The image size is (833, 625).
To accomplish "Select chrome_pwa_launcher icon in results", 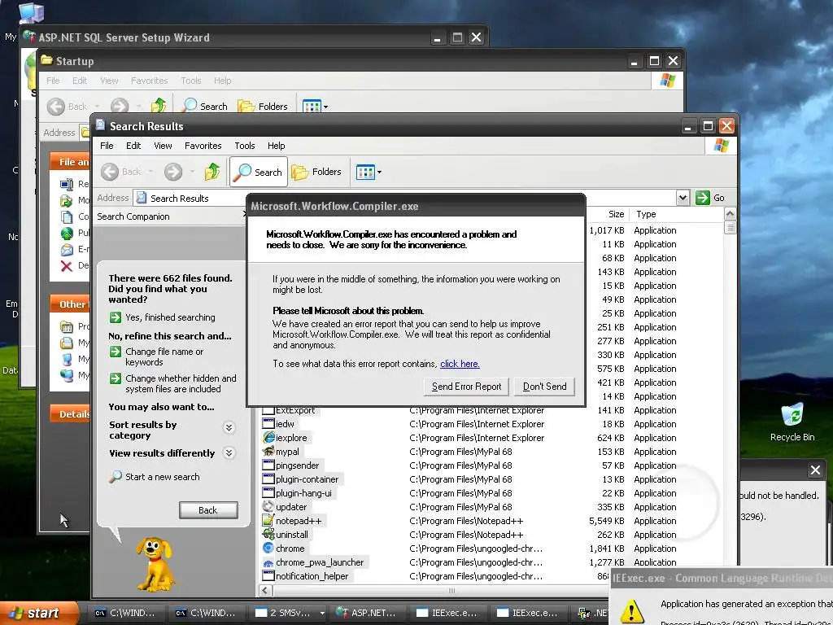I will pyautogui.click(x=268, y=562).
